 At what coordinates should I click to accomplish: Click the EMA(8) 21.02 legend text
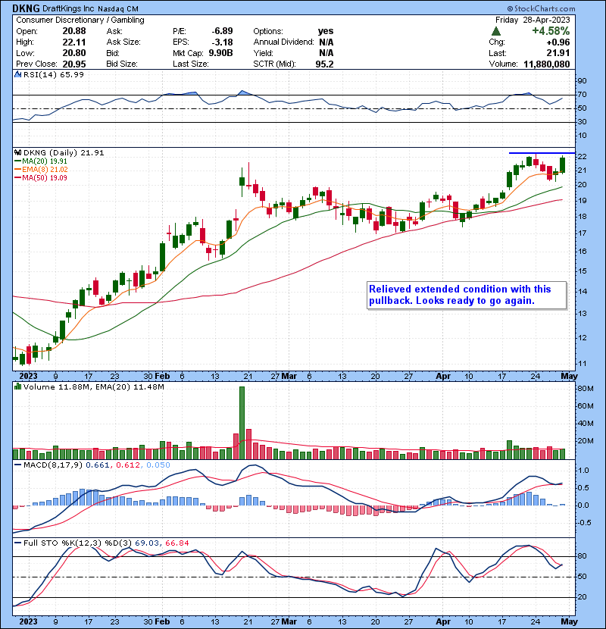(45, 170)
